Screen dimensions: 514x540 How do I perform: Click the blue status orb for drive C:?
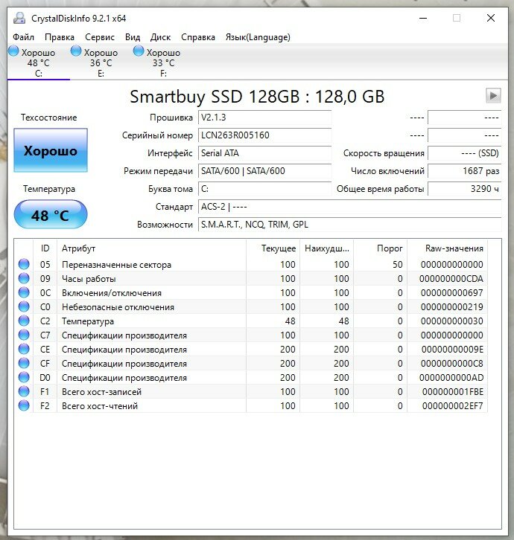[13, 51]
